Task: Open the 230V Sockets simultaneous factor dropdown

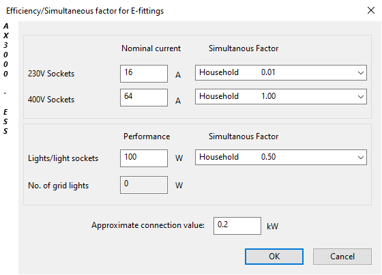Action: click(x=280, y=72)
